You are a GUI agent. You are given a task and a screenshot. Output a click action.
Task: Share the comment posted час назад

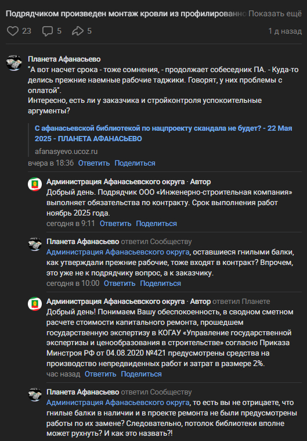pos(141,374)
